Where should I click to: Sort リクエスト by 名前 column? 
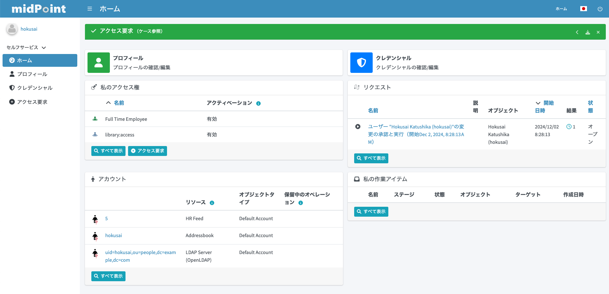pyautogui.click(x=373, y=111)
